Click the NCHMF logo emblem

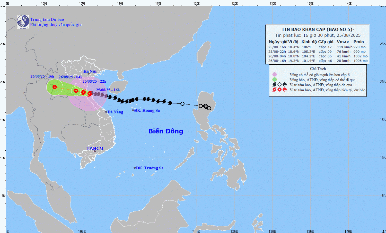click(x=23, y=22)
